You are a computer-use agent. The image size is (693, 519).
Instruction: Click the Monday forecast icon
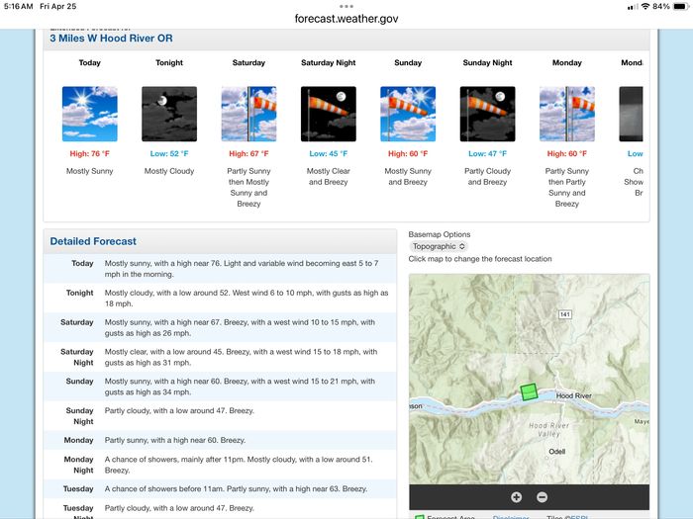coord(567,114)
